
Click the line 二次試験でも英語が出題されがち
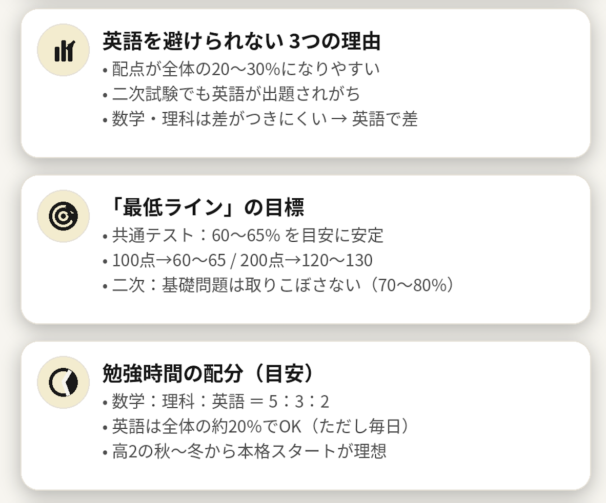click(x=231, y=94)
